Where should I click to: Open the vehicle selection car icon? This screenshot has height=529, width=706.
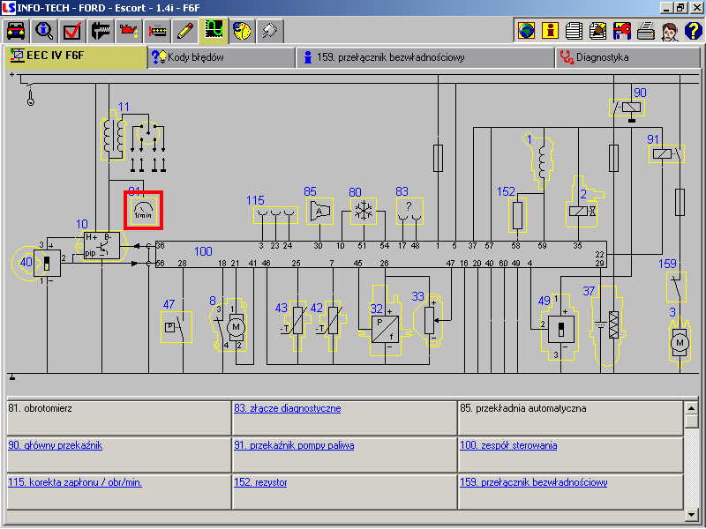coord(16,31)
